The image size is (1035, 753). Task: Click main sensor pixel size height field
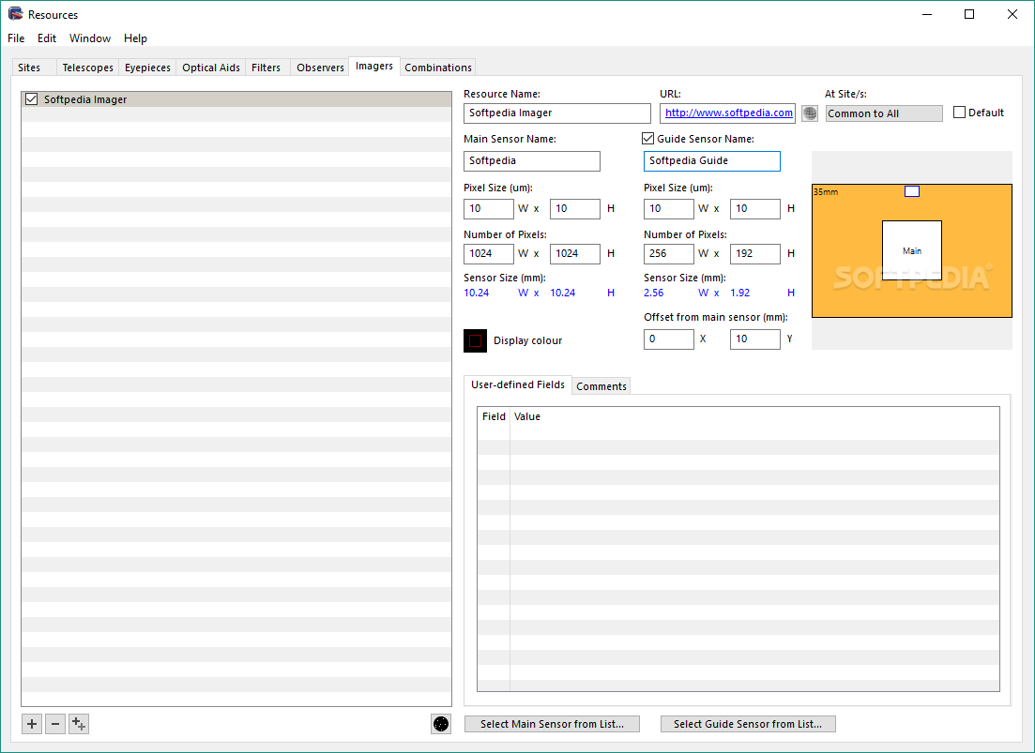(575, 209)
